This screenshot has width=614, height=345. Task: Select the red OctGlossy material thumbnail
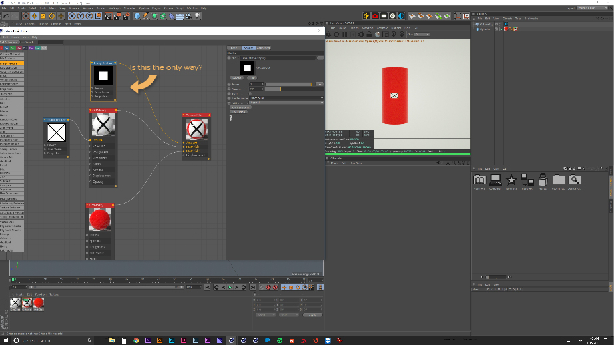coord(39,303)
